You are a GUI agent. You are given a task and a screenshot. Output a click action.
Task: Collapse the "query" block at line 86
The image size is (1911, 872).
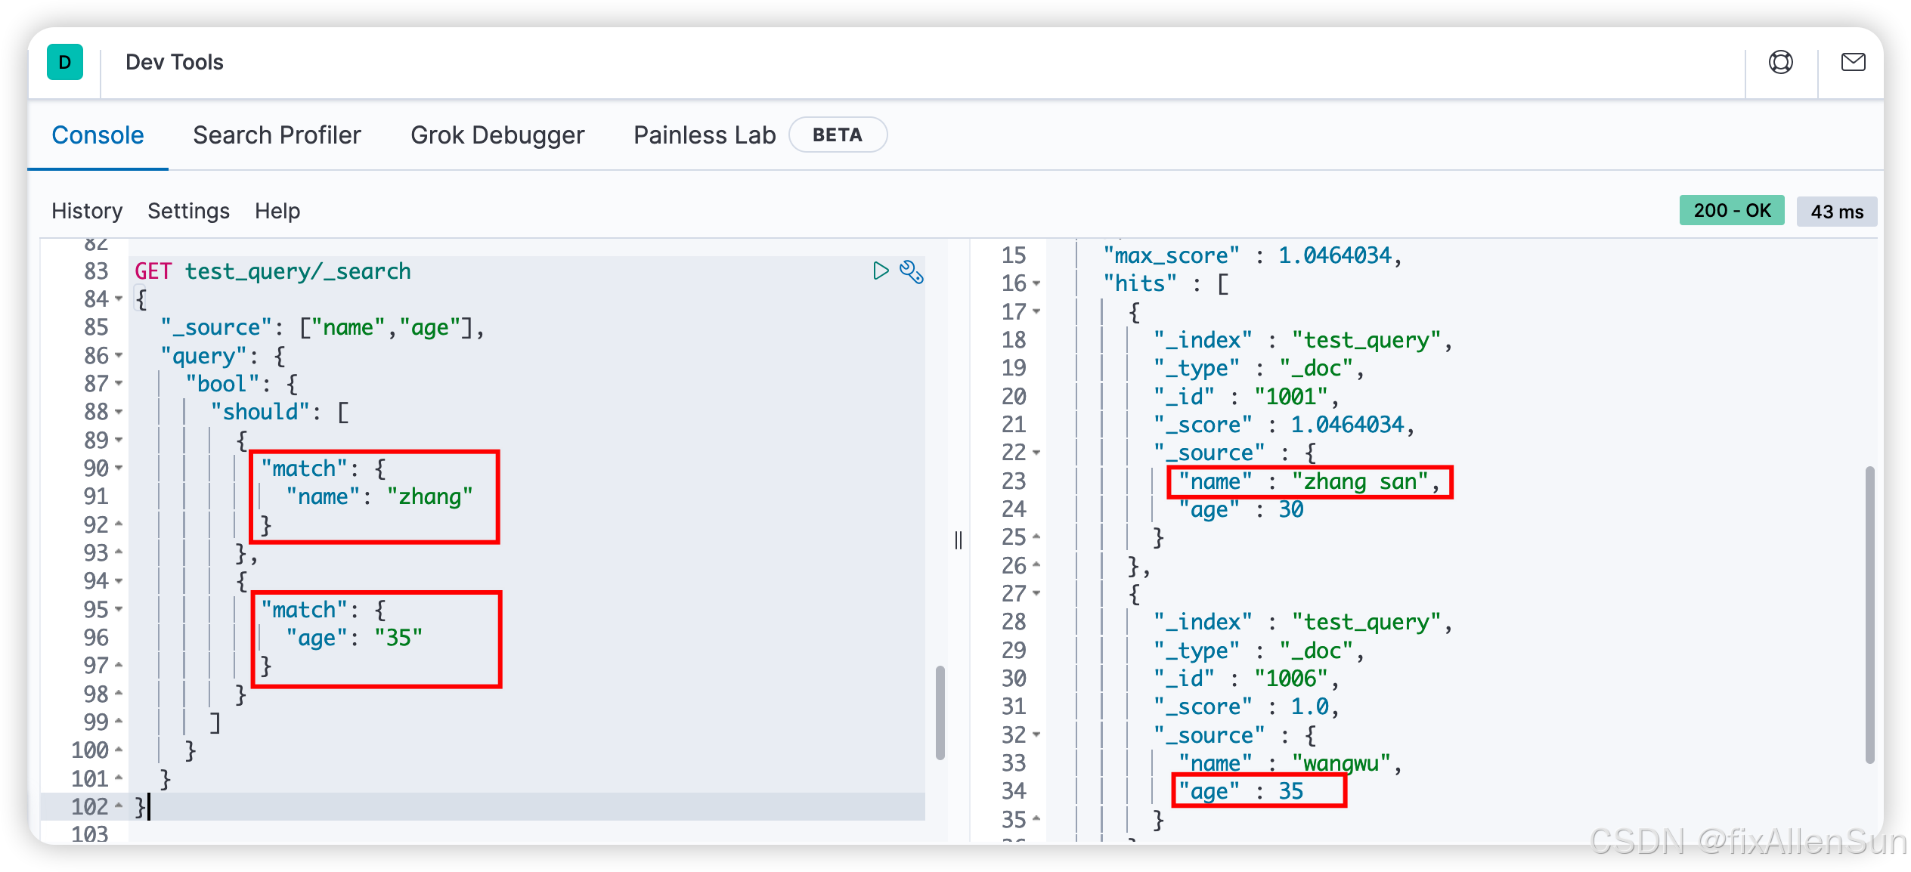tap(119, 355)
